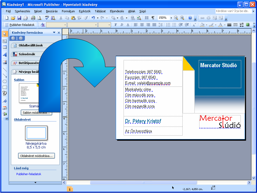
Task: Open the Beszúrás menu
Action: 52,11
